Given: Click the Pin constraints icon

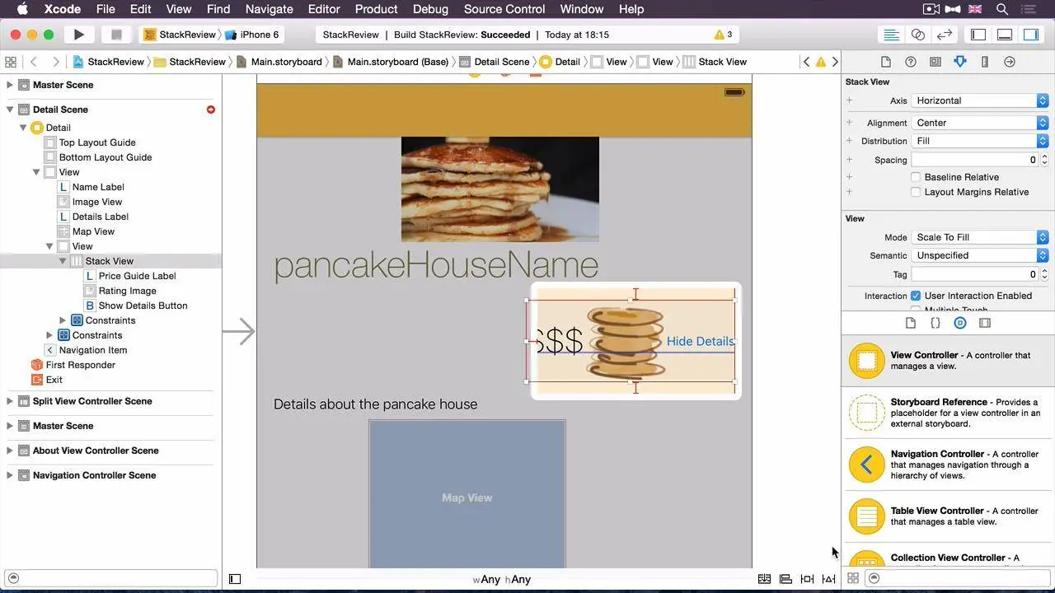Looking at the screenshot, I should point(806,578).
